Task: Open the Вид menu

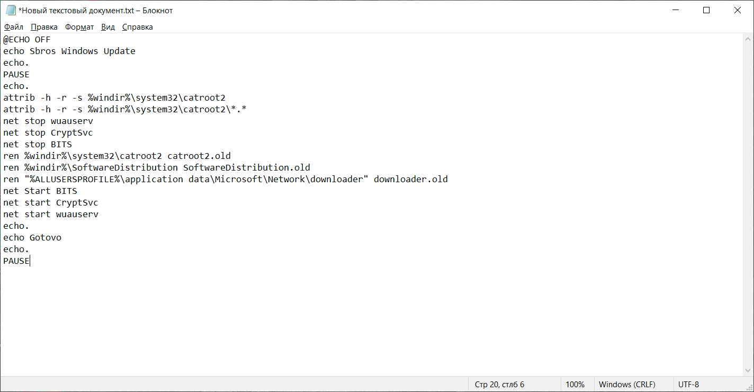Action: point(108,27)
